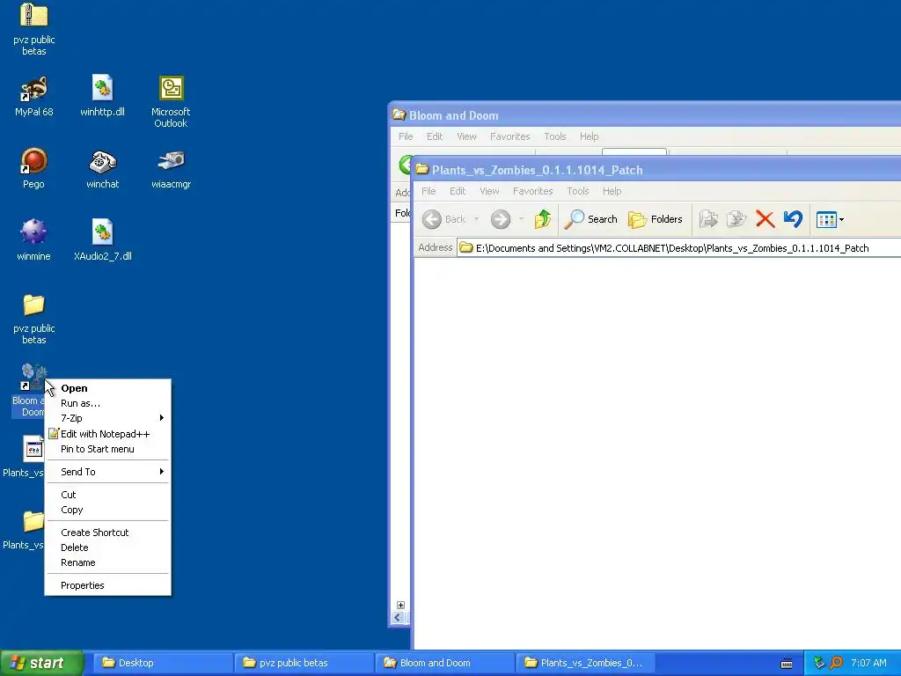Open Favorites menu in Patch window
This screenshot has height=676, width=901.
point(532,191)
